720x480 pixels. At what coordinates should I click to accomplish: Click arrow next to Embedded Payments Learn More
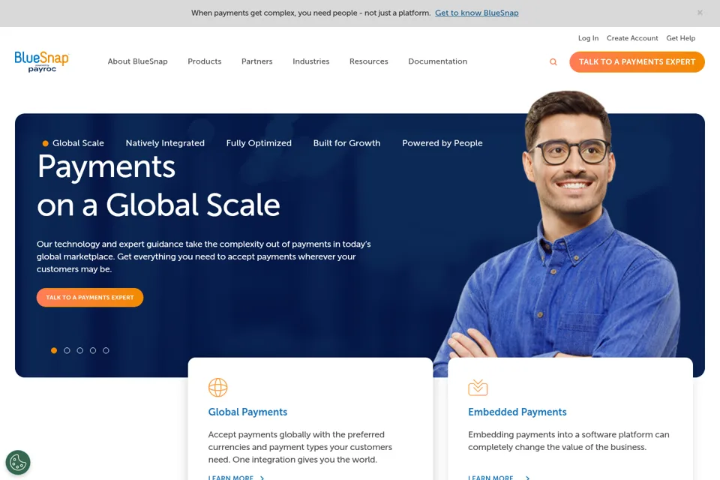pos(527,478)
